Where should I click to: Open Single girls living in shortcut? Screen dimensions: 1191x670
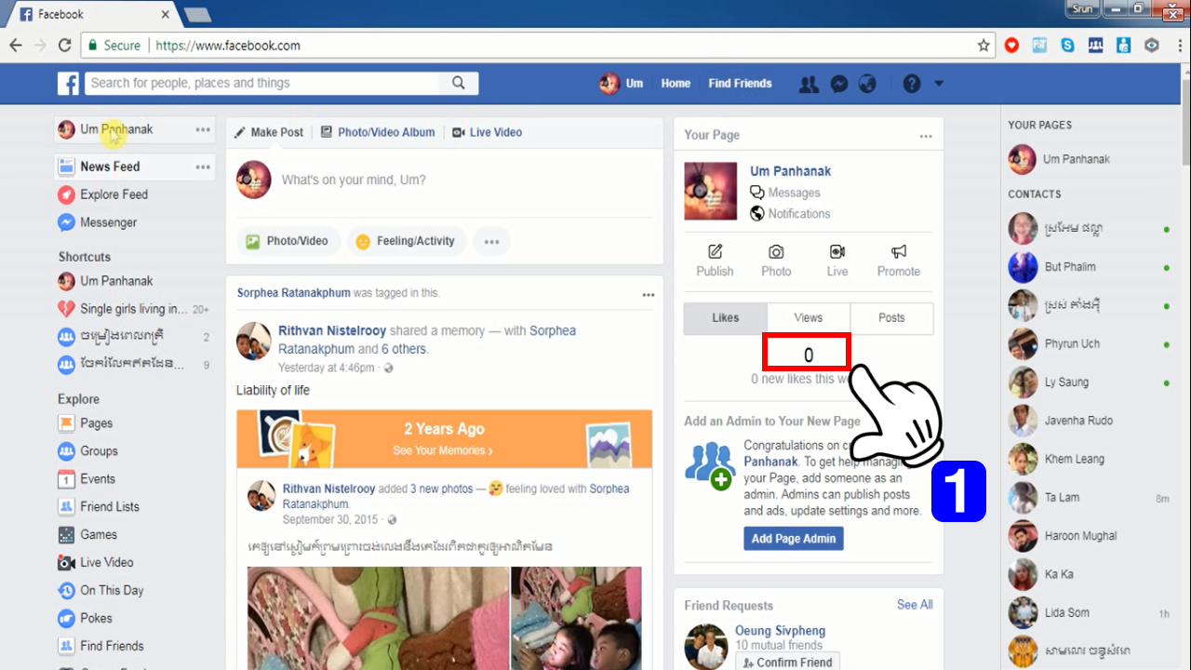pyautogui.click(x=134, y=309)
